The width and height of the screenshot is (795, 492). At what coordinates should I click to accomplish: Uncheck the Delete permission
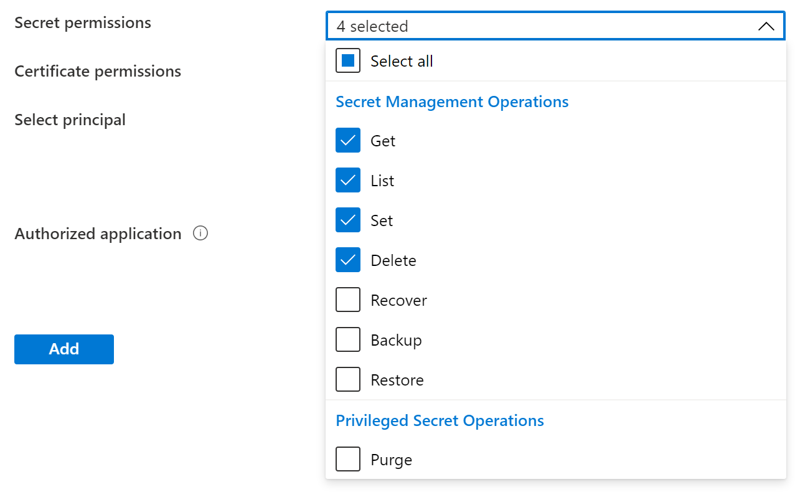click(x=347, y=260)
